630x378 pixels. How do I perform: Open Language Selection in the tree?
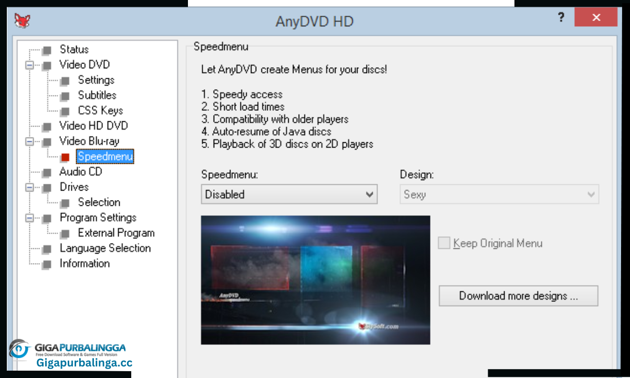click(106, 247)
